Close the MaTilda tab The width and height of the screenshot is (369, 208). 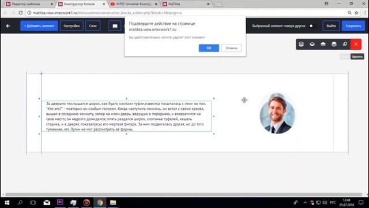(x=208, y=4)
